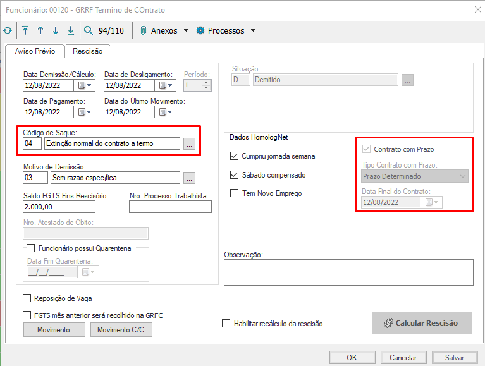Click the Salvar button
The image size is (485, 366).
(x=455, y=358)
